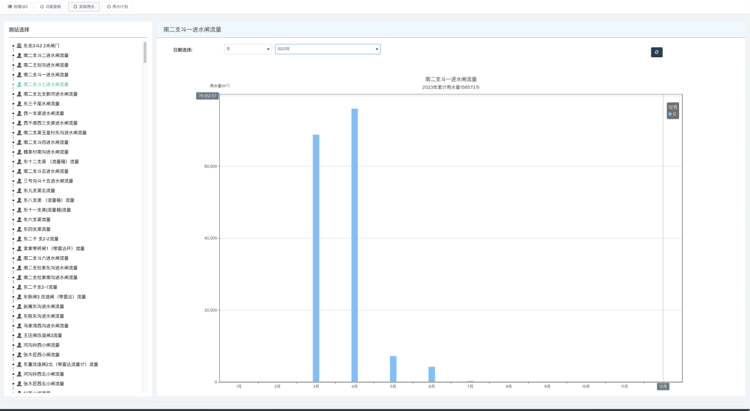This screenshot has width=750, height=411.
Task: Click station icon beside 西一支渠进水闸流量
Action: (x=20, y=113)
